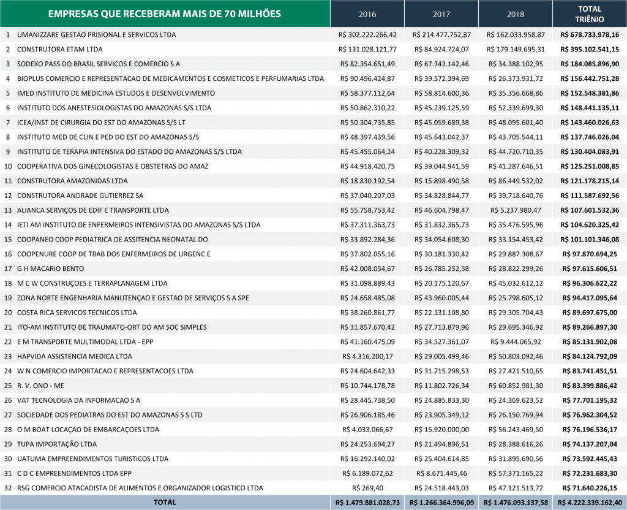Click the 2016 column header
Viewport: 627px width, 510px height.
coord(367,13)
